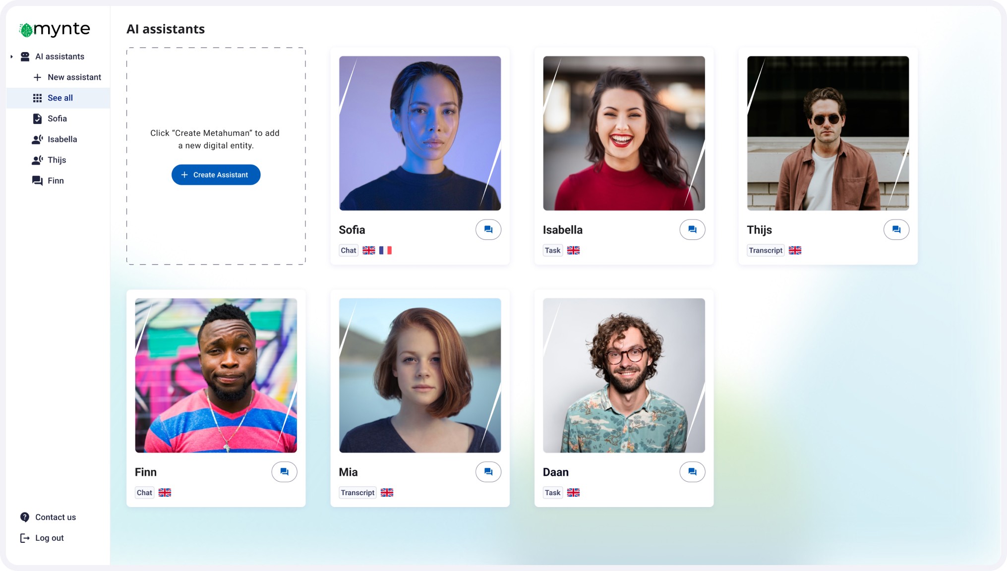The height and width of the screenshot is (571, 1007).
Task: Open Finn's chat bubble icon on card
Action: 284,472
